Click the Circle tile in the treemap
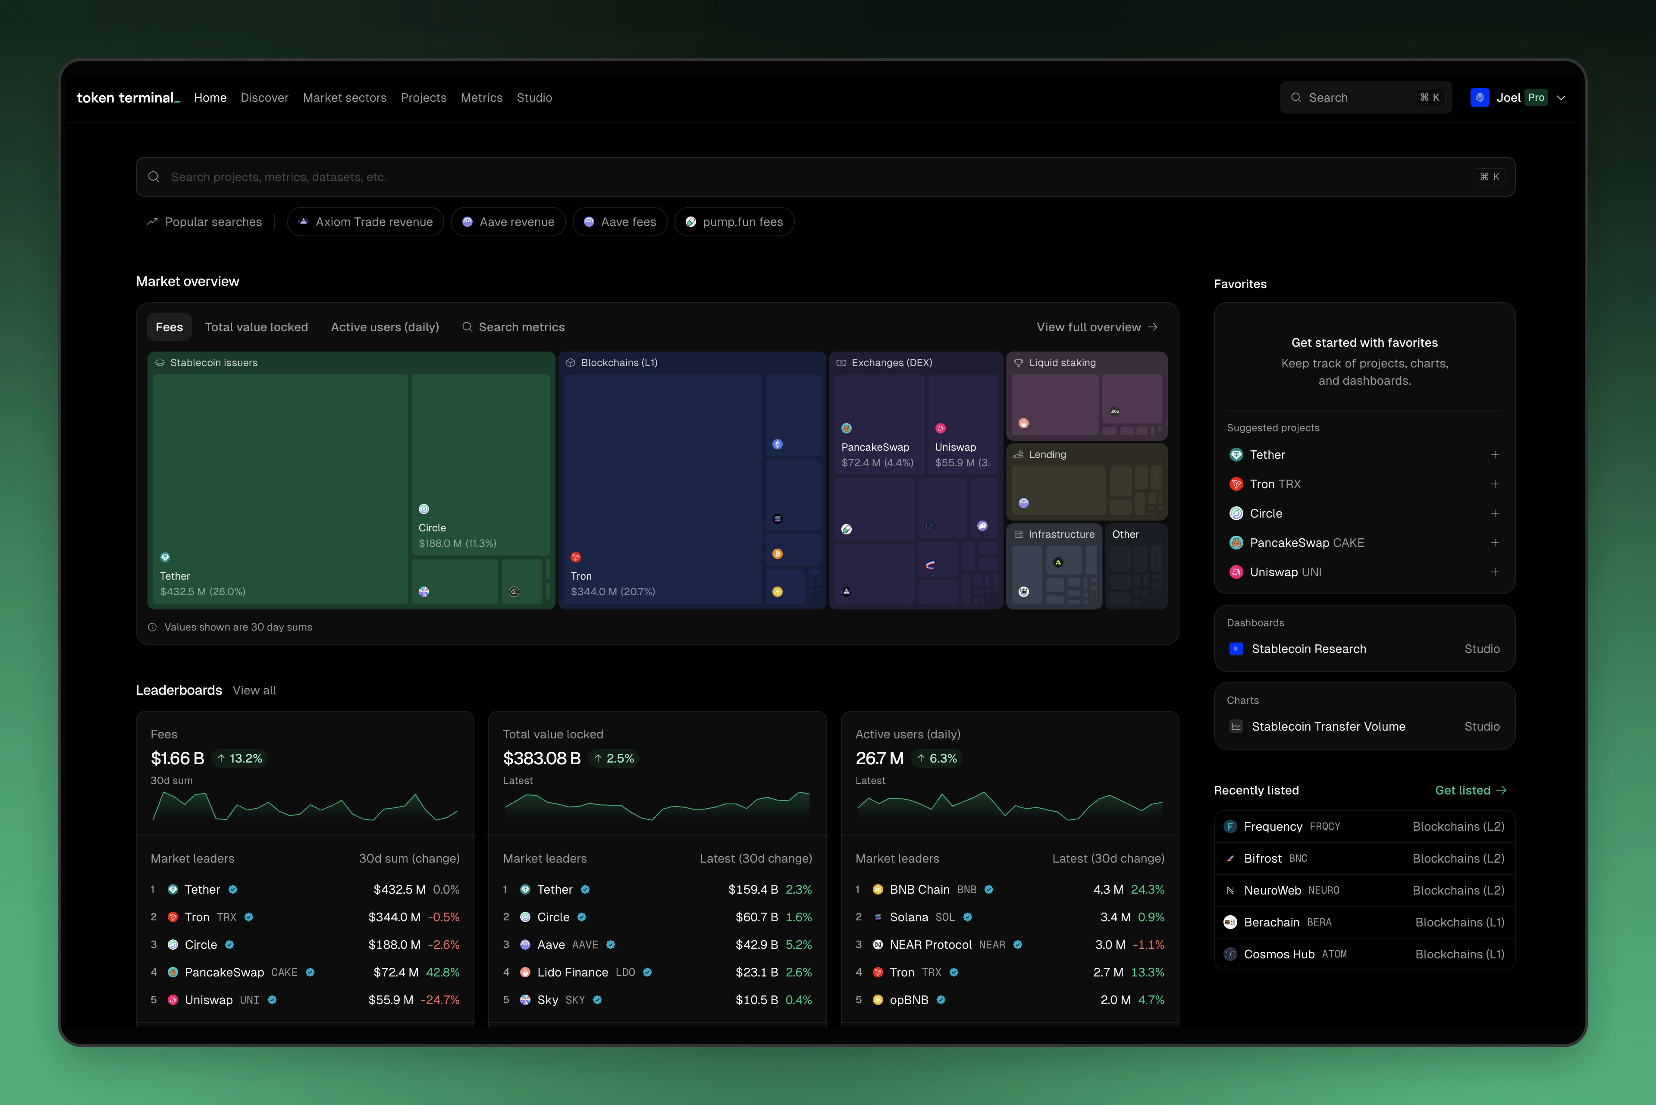Screen dimensions: 1656x1105 (480, 465)
